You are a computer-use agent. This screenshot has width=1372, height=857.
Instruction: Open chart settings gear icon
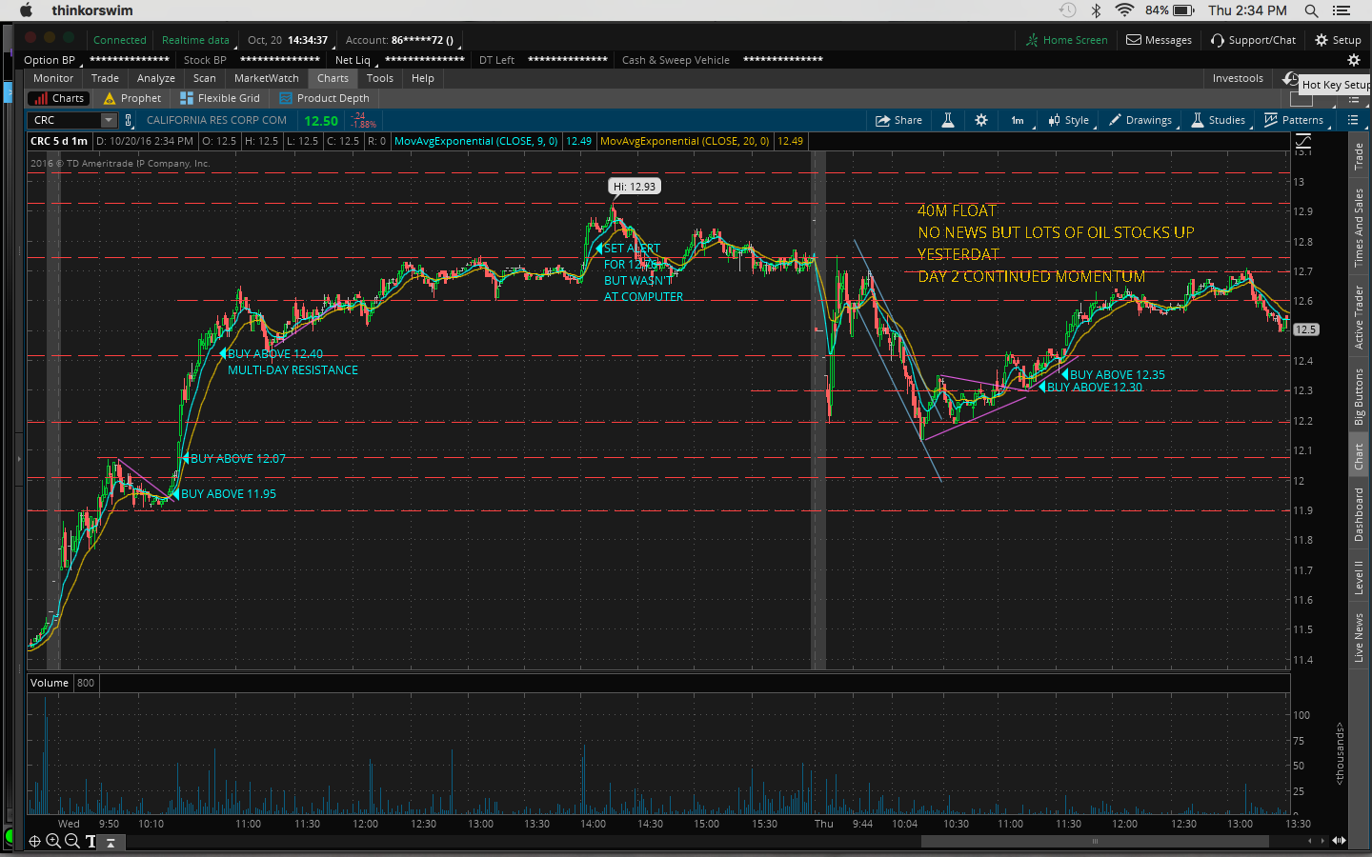pyautogui.click(x=981, y=120)
